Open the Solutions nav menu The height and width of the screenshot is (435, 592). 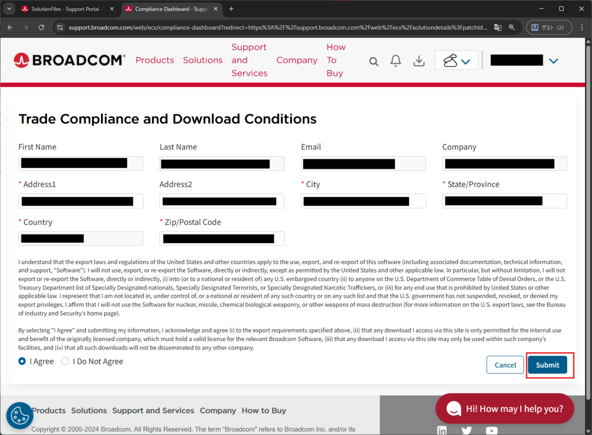pyautogui.click(x=203, y=60)
